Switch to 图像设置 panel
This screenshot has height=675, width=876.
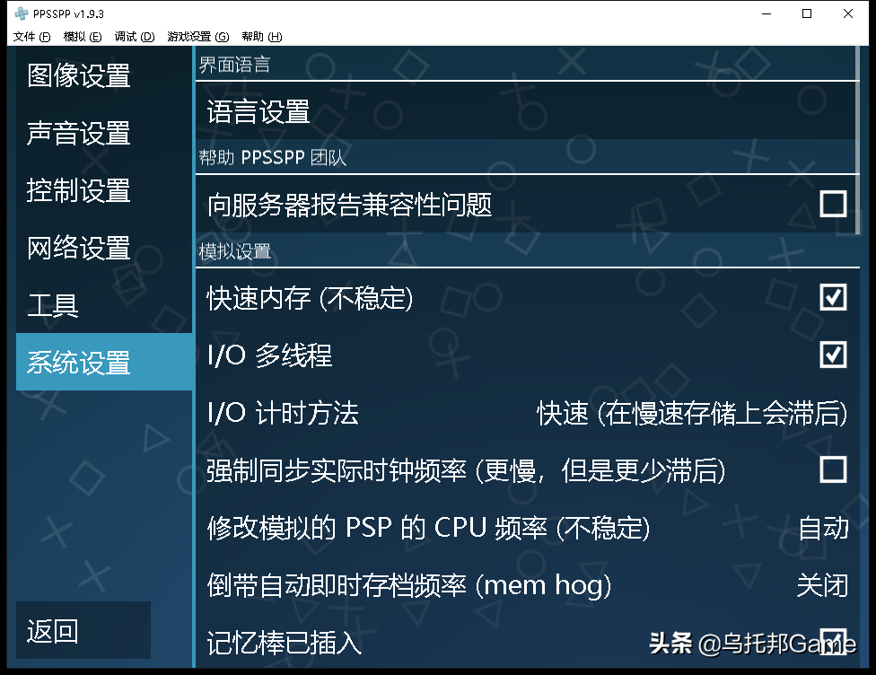pos(79,77)
